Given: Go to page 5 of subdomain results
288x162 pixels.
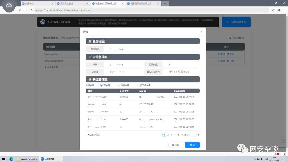Looking at the screenshot, I should 179,135.
